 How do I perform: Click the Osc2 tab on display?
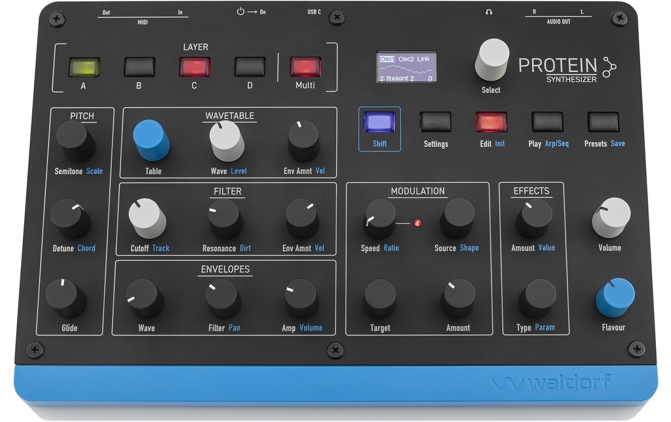[x=406, y=59]
